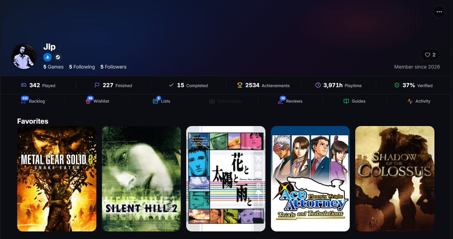Open the Silent Hill 2 cover
The image size is (453, 239).
(141, 179)
